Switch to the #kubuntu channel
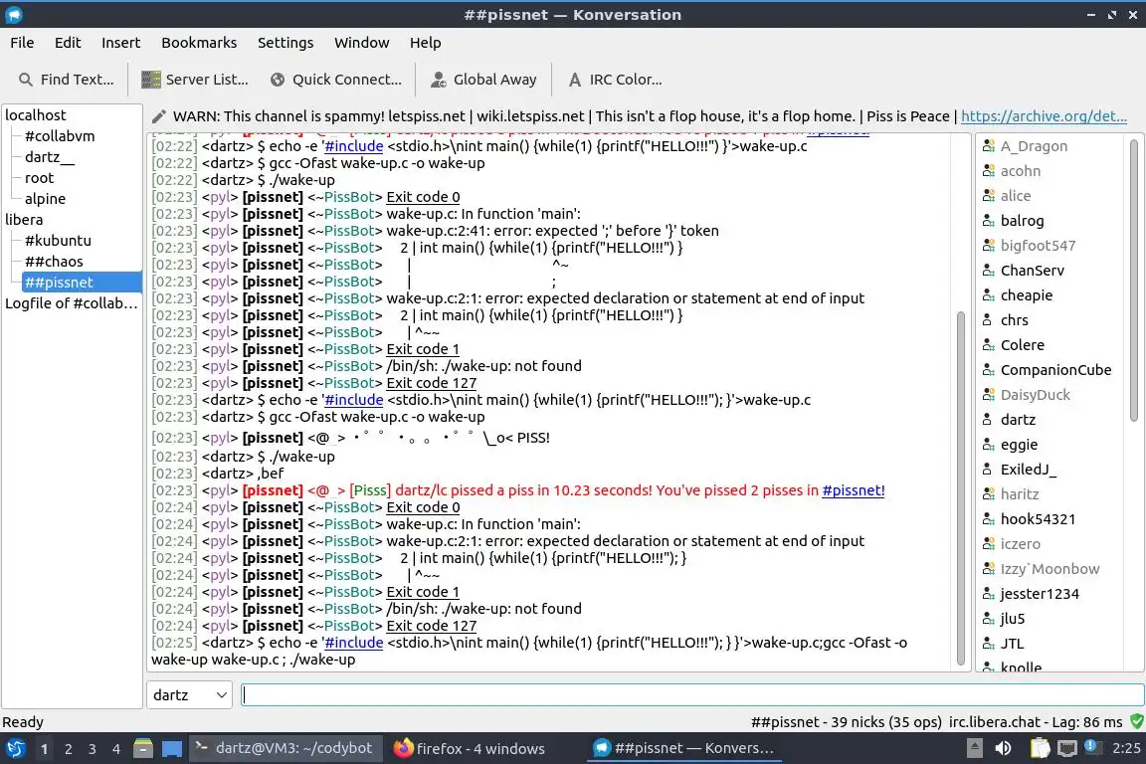 click(58, 241)
